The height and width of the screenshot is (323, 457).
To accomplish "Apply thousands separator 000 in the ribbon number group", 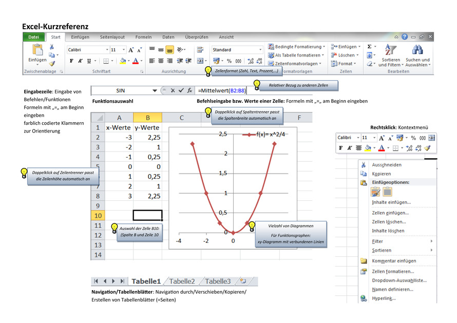I will 238,61.
